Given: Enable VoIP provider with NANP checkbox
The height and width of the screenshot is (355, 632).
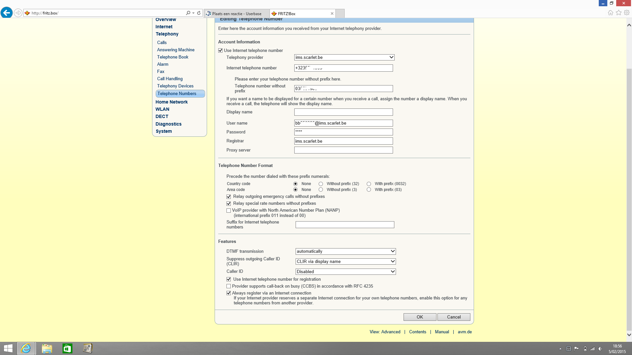Looking at the screenshot, I should 229,211.
